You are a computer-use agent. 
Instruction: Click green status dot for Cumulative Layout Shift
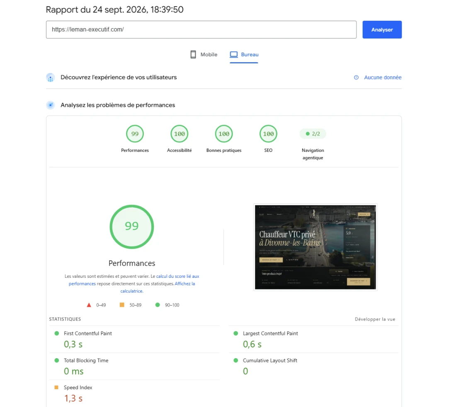(236, 360)
